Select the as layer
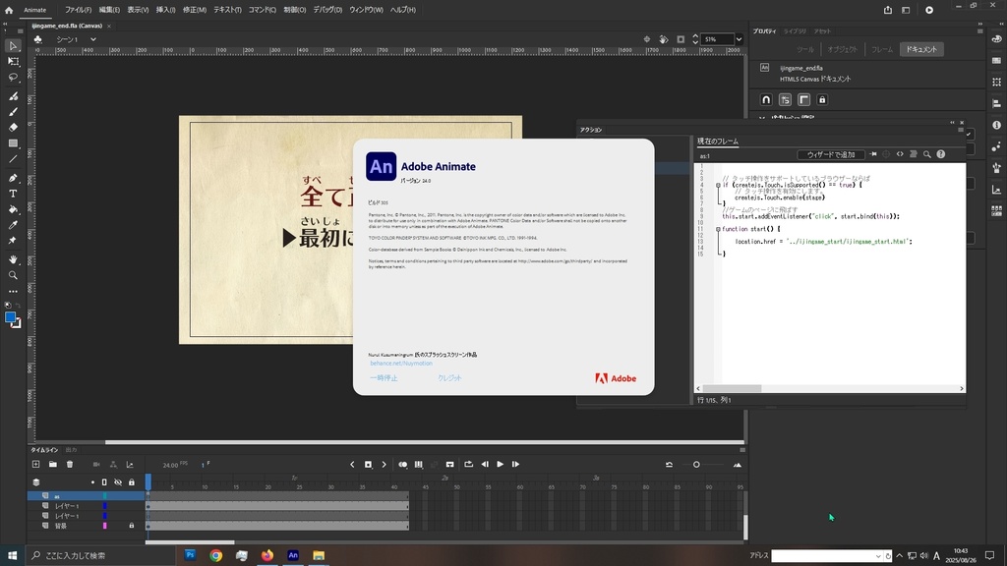This screenshot has width=1007, height=566. coord(87,496)
